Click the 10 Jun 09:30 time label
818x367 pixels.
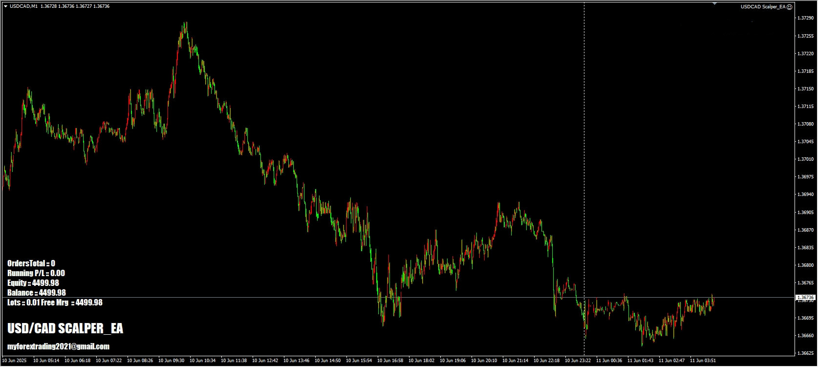pos(171,361)
